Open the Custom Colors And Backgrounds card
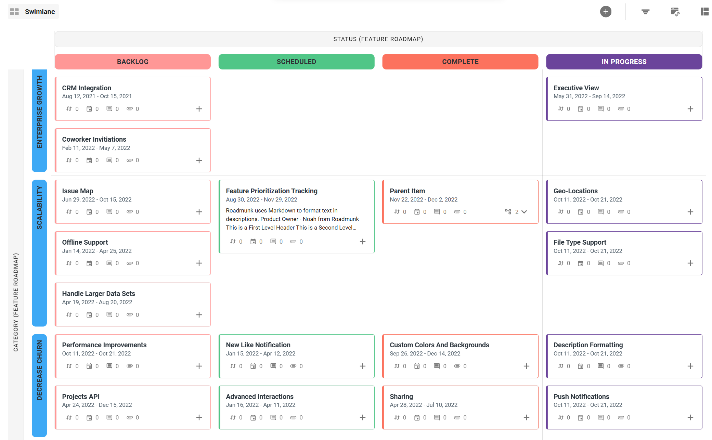This screenshot has height=440, width=712. [x=439, y=345]
